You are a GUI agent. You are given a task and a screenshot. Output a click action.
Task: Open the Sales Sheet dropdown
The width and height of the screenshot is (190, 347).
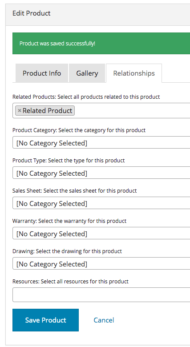pyautogui.click(x=101, y=203)
